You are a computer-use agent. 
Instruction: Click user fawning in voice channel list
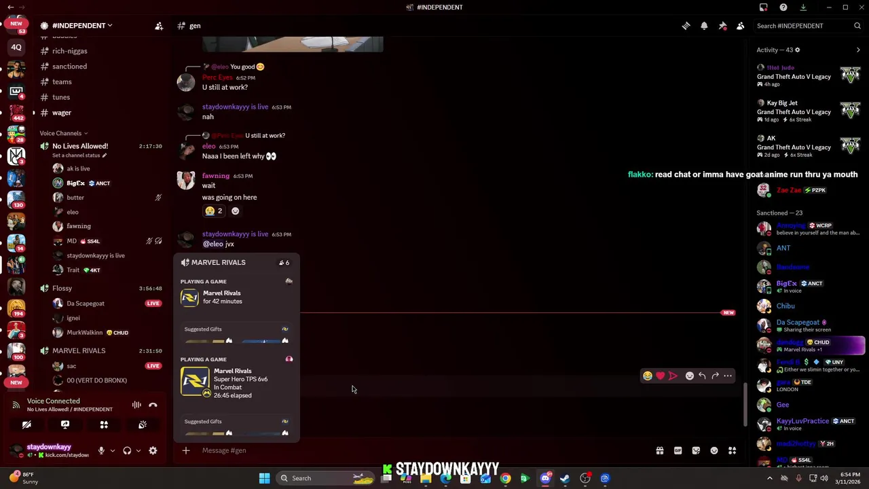79,226
